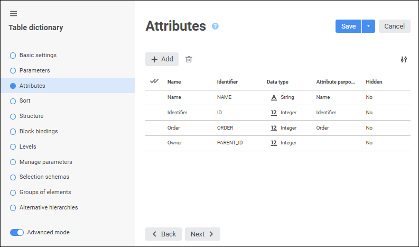Expand the Save button dropdown arrow
This screenshot has width=419, height=247.
click(x=369, y=26)
